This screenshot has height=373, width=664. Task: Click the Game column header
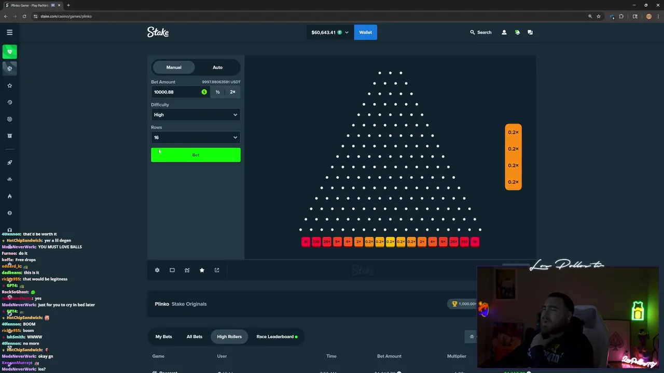coord(158,356)
